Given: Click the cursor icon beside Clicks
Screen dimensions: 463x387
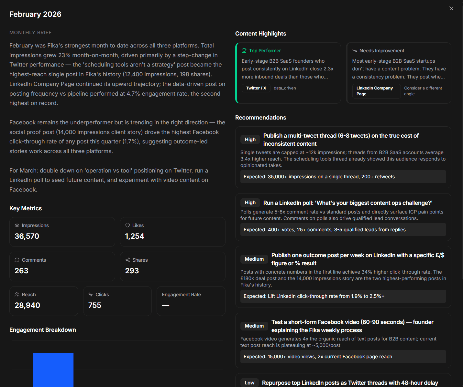Looking at the screenshot, I should (90, 294).
